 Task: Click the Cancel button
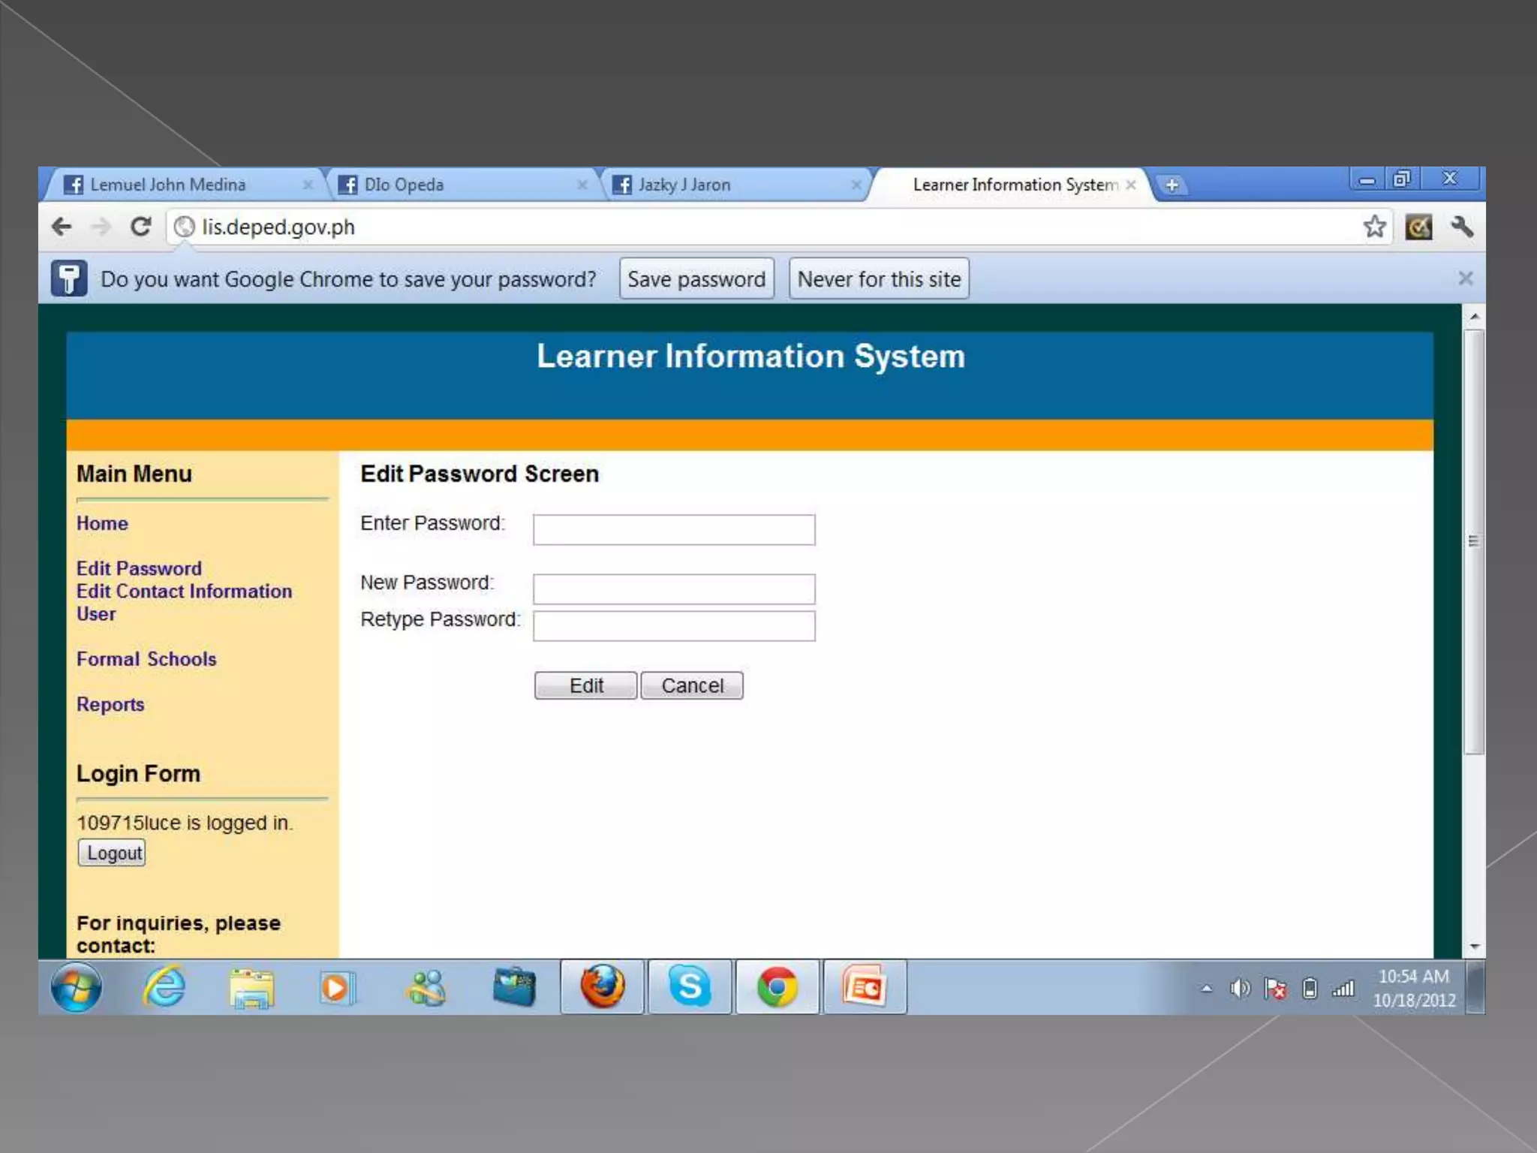[692, 685]
